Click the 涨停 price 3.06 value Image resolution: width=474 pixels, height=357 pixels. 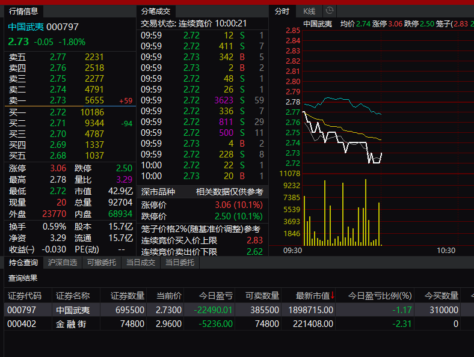coord(58,168)
